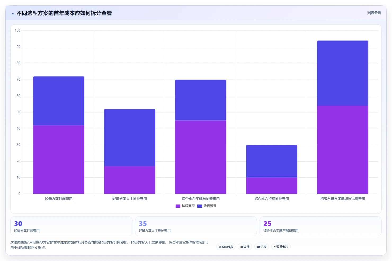
Task: Open the data card showing value 25
Action: pyautogui.click(x=320, y=226)
